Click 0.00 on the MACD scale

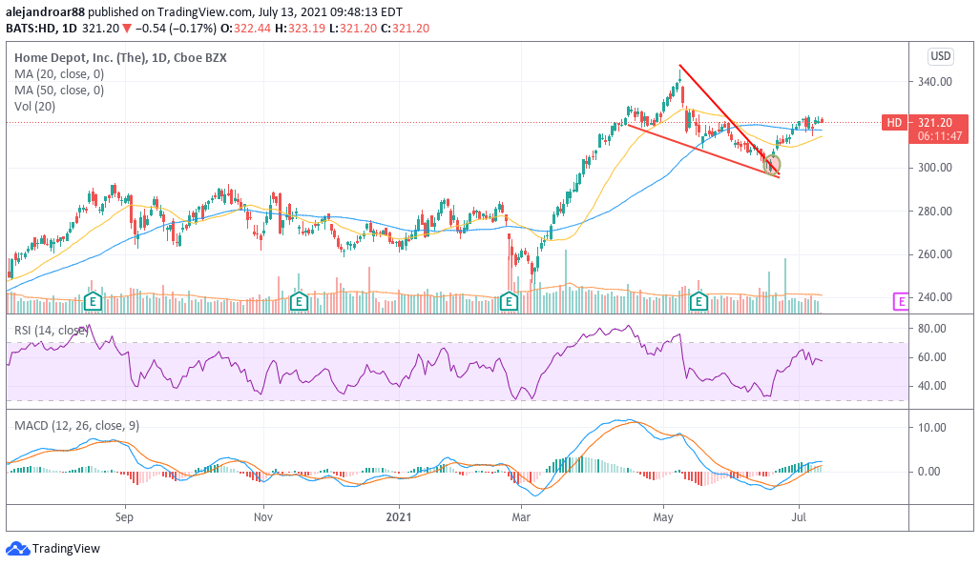pyautogui.click(x=928, y=472)
